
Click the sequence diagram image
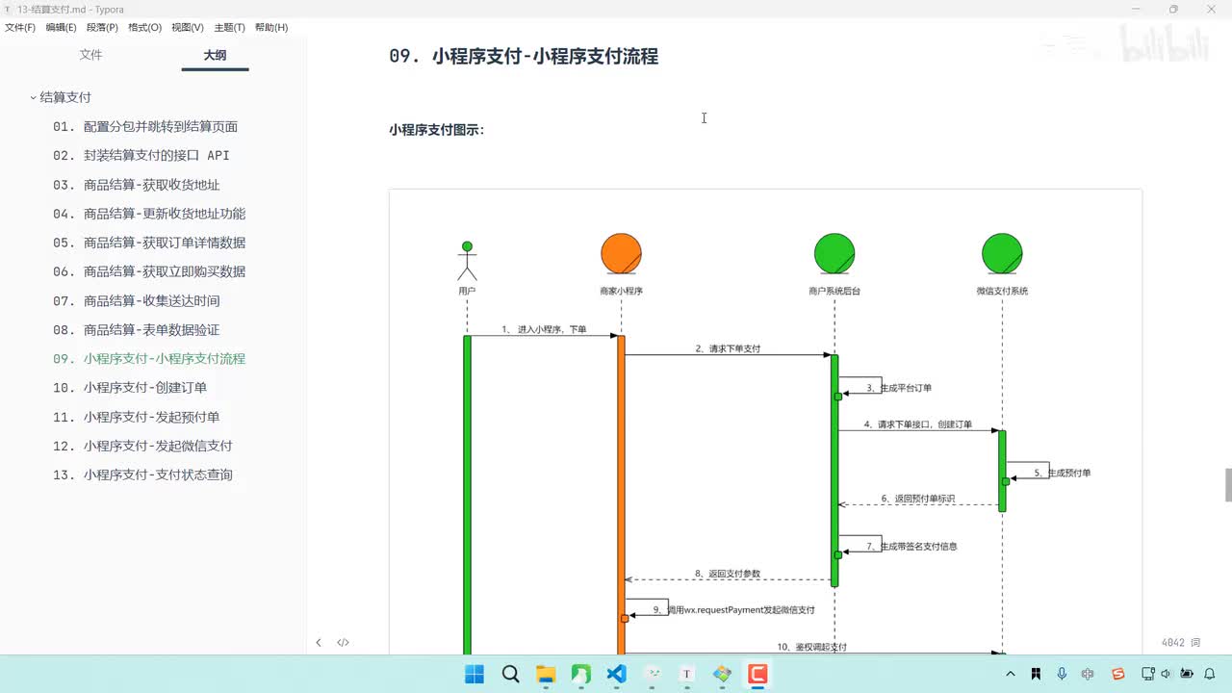point(765,422)
